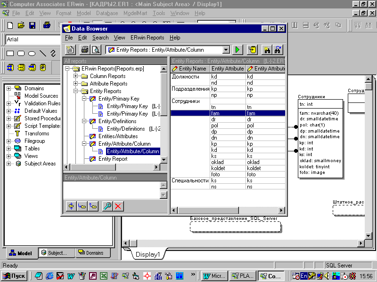Open the ERwin Reports menu
Screen dimensions: 377x282
tap(148, 38)
